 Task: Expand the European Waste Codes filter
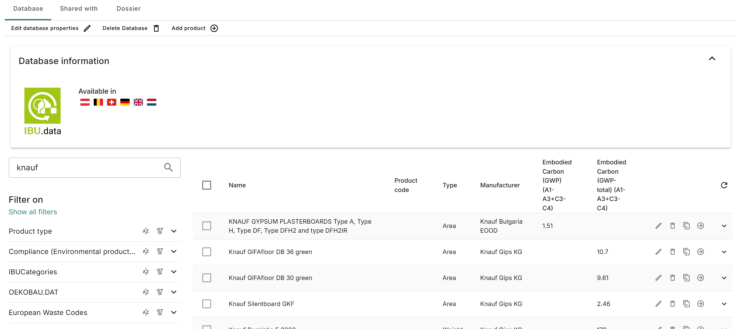(x=174, y=313)
